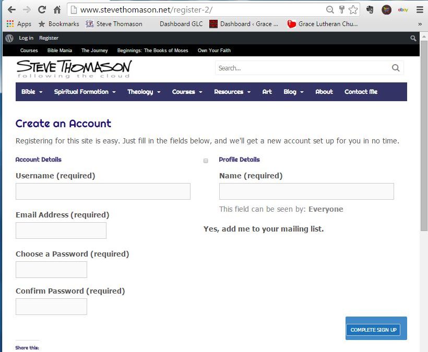This screenshot has width=428, height=352.
Task: Click the admin bar search icon
Action: click(x=413, y=38)
